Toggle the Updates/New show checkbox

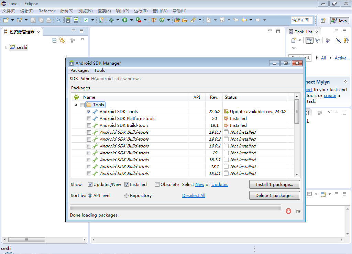[90, 185]
